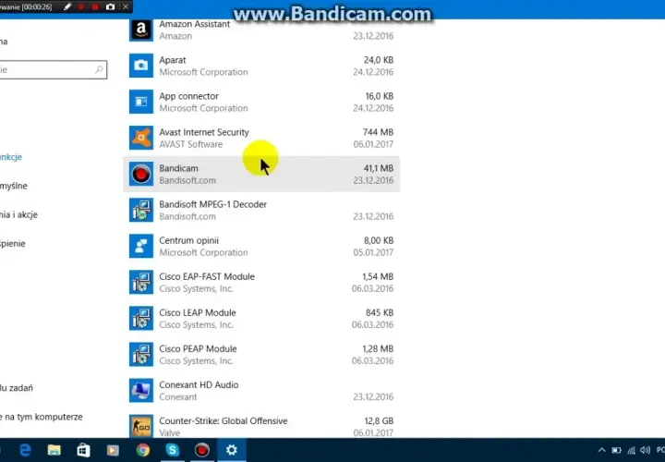The image size is (665, 462).
Task: Click the 1,54 MB size value
Action: 378,276
